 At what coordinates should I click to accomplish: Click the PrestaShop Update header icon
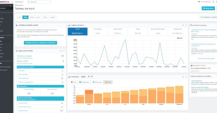click(191, 66)
